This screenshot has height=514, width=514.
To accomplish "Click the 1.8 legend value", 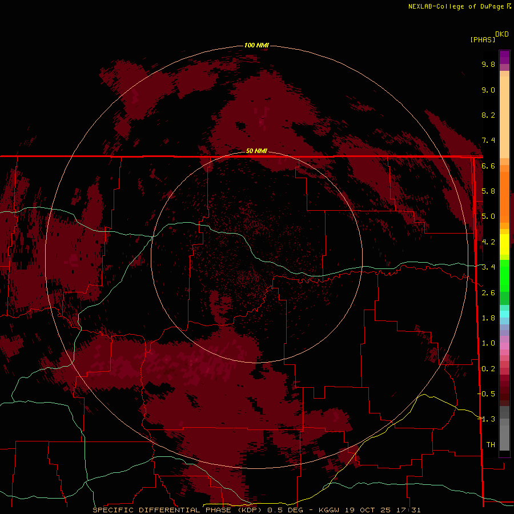I will 488,318.
